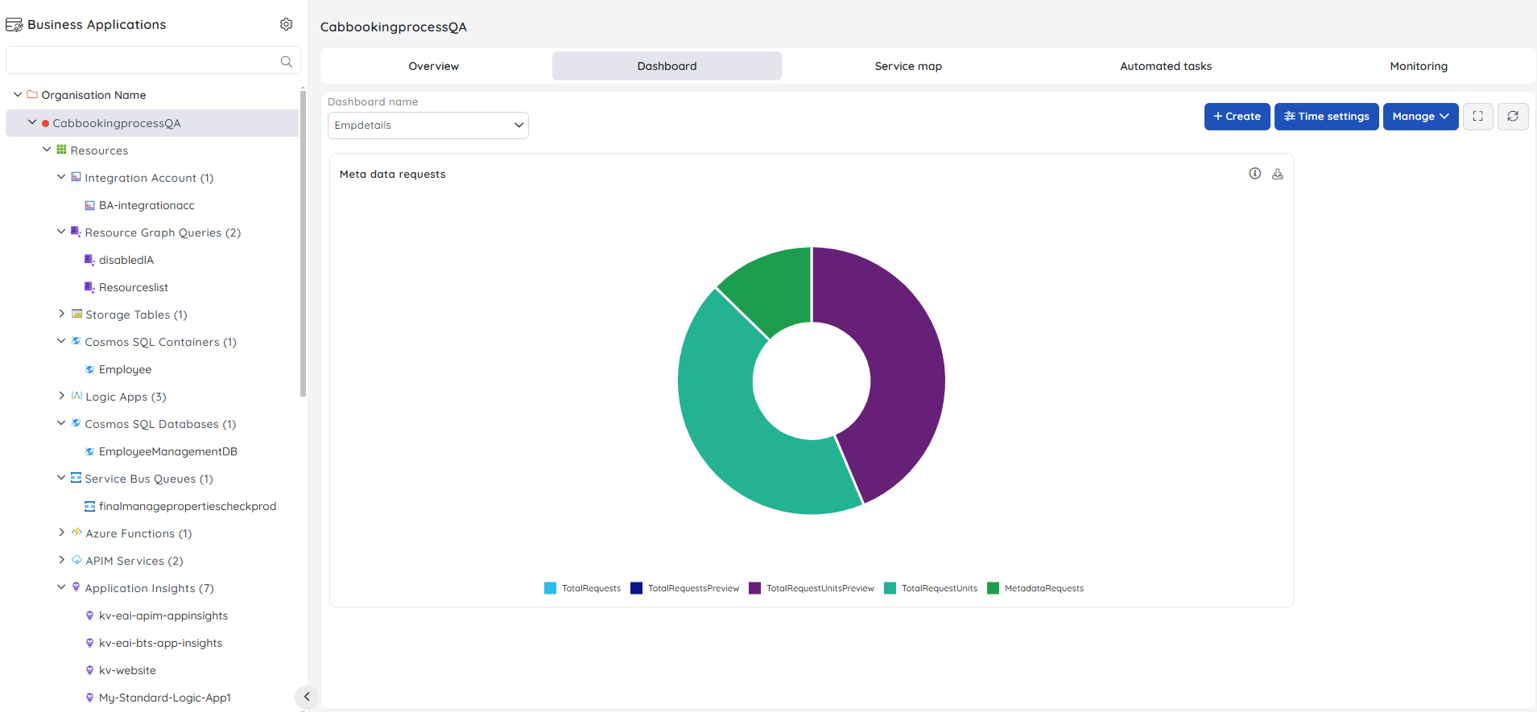
Task: Switch to the Overview tab
Action: click(434, 66)
